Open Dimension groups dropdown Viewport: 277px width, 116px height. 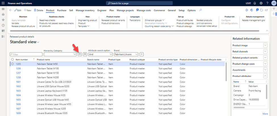coord(155,20)
